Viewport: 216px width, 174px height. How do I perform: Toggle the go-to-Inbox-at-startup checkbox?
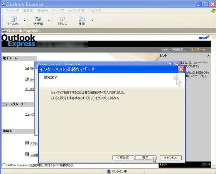pyautogui.click(x=4, y=165)
